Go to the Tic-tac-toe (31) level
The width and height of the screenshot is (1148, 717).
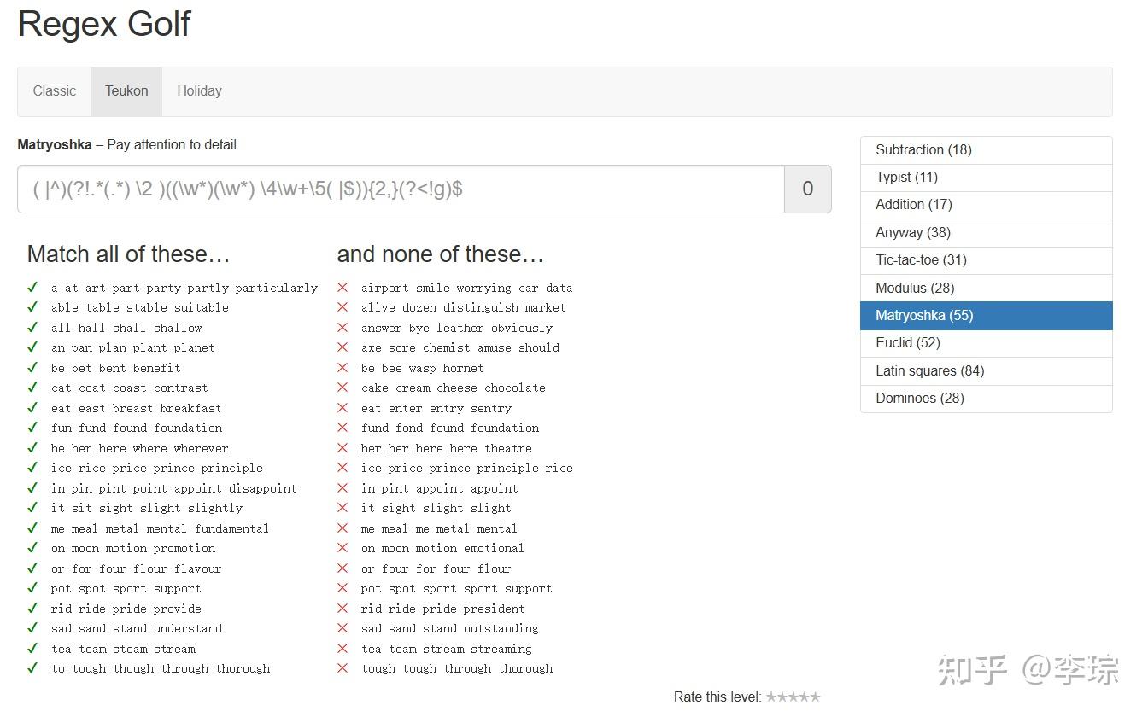[986, 260]
